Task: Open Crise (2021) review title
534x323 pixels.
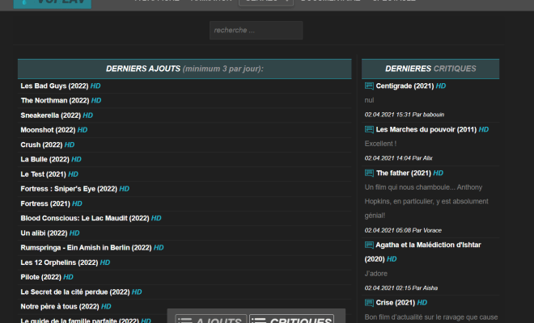Action: 396,303
